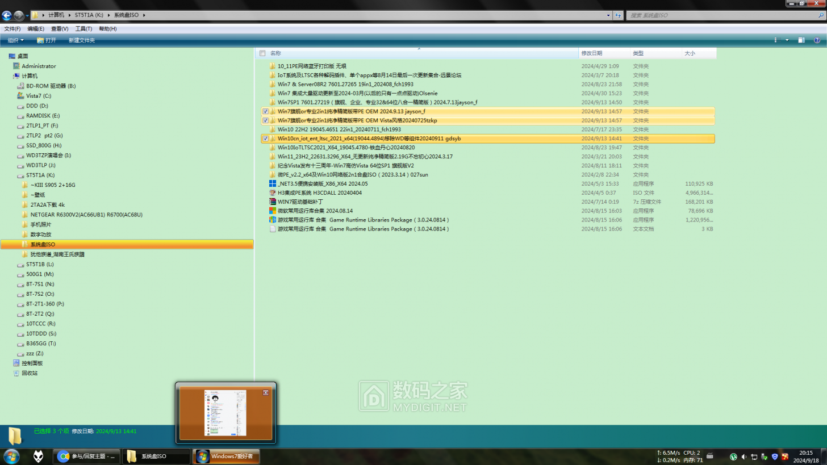The width and height of the screenshot is (827, 465).
Task: Open the 工具(T) menu
Action: [83, 28]
